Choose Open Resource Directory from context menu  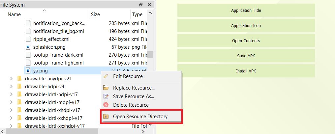click(140, 117)
